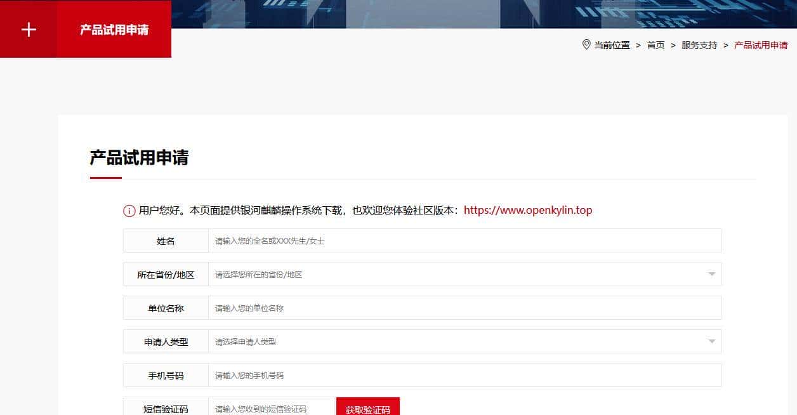
Task: Click the red info circle icon
Action: click(129, 211)
